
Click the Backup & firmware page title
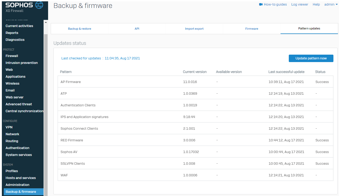point(83,6)
